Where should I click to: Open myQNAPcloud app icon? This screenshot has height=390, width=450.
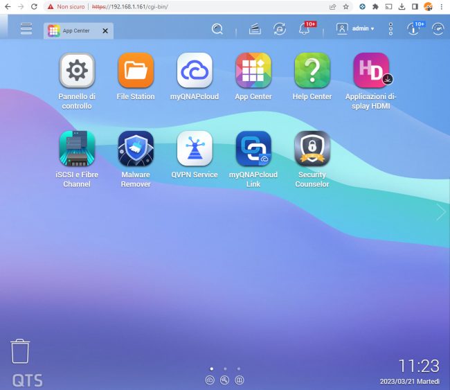(x=195, y=71)
